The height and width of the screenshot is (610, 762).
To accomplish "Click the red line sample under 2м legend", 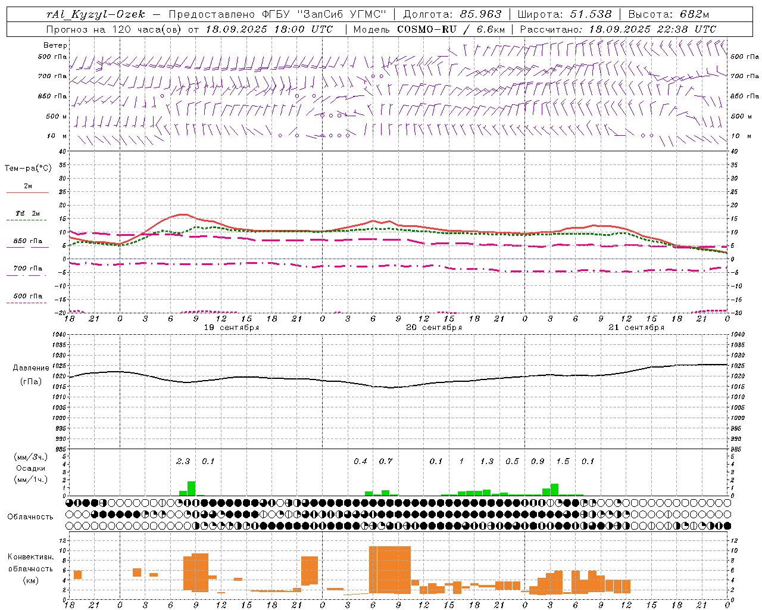I will coord(27,192).
